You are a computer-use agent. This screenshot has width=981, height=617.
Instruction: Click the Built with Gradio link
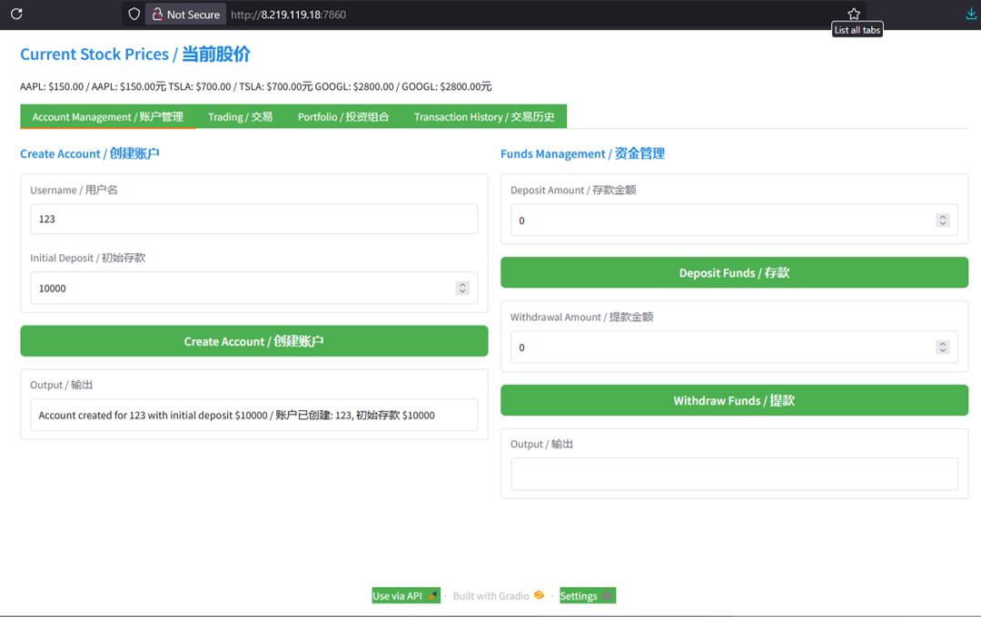(499, 596)
